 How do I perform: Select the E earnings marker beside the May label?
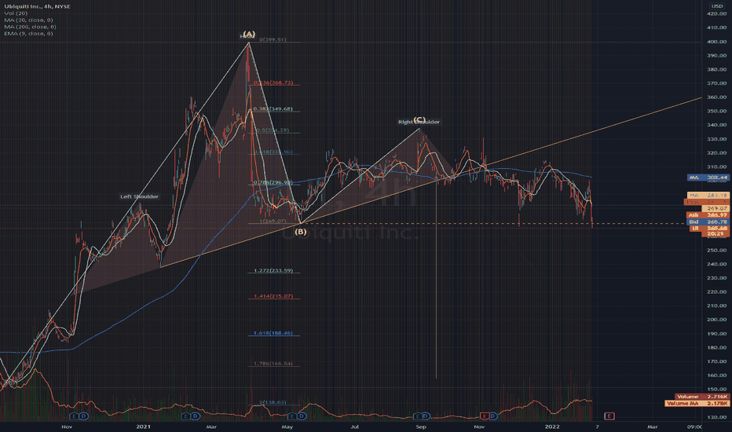(291, 416)
